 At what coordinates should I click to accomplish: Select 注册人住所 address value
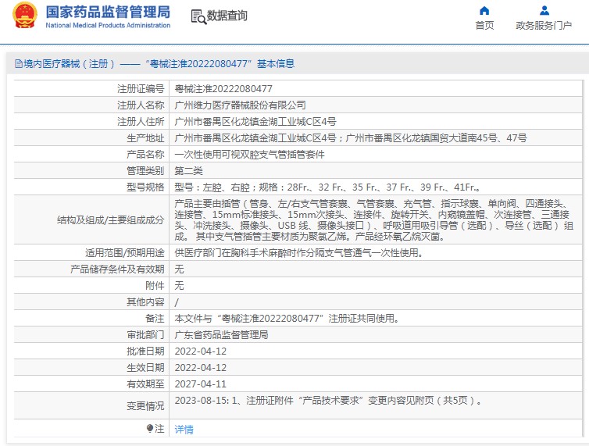click(255, 121)
